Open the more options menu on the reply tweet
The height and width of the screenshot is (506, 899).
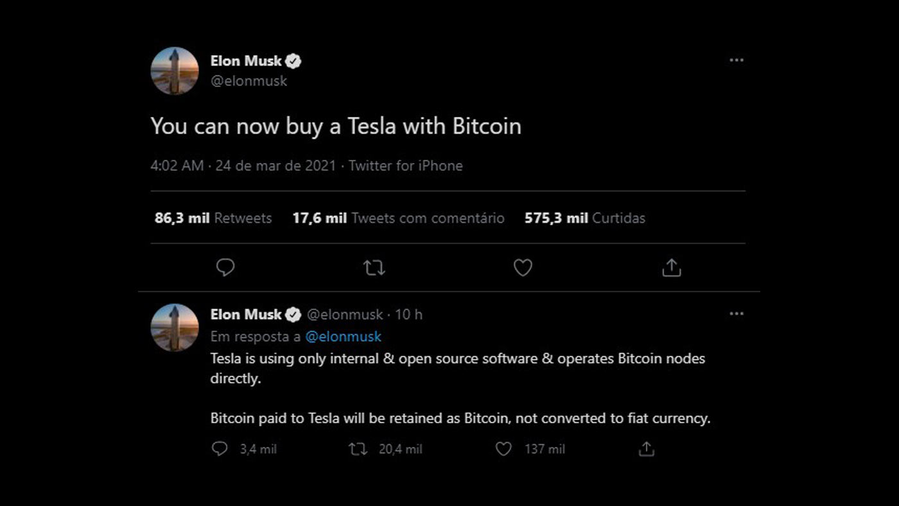736,313
